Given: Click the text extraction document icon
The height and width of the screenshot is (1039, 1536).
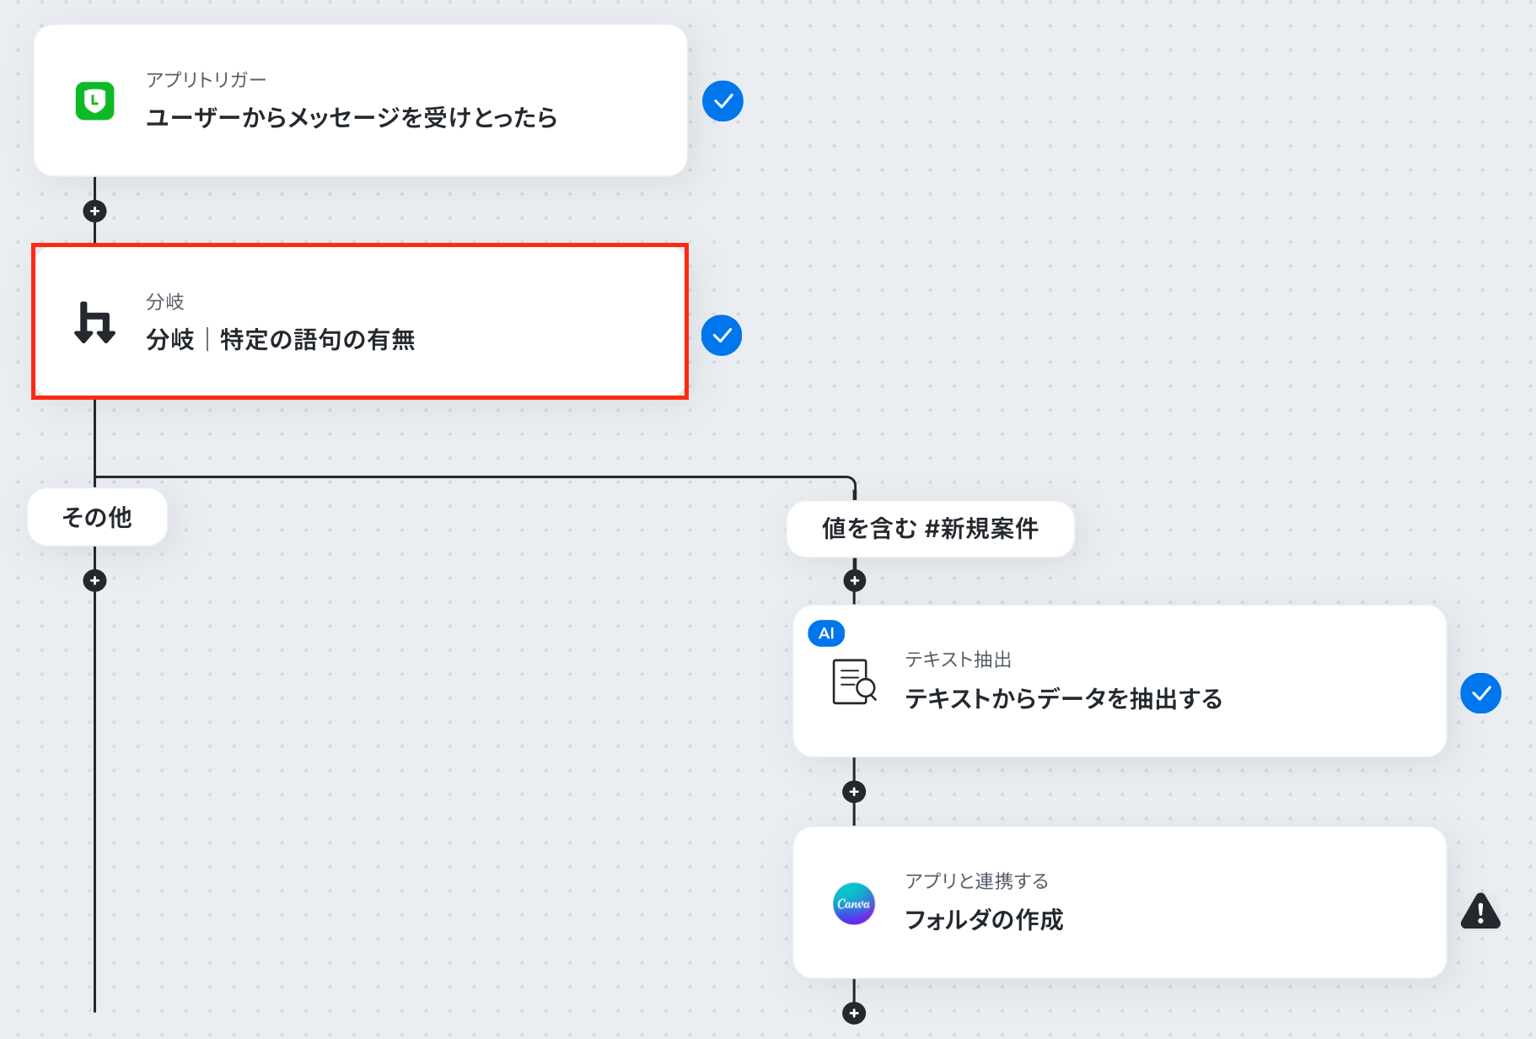Looking at the screenshot, I should 854,681.
